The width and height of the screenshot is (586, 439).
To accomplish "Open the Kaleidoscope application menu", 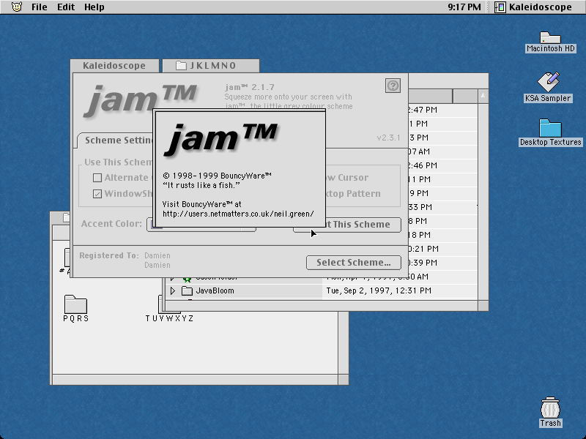I will (533, 7).
